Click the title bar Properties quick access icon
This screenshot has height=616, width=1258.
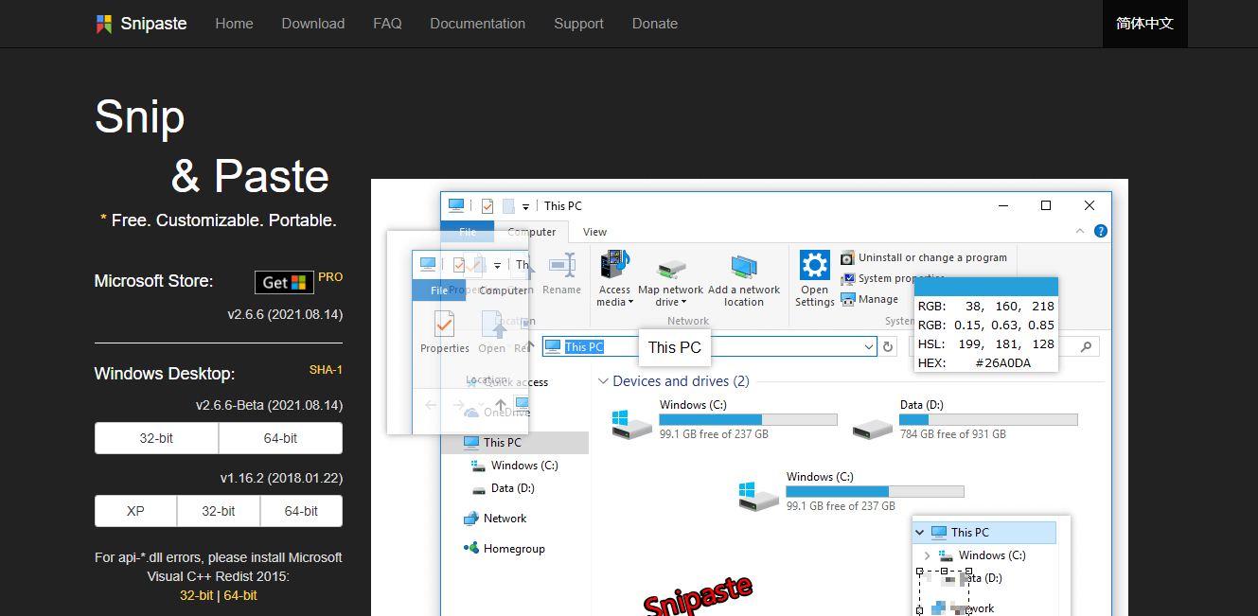point(487,205)
